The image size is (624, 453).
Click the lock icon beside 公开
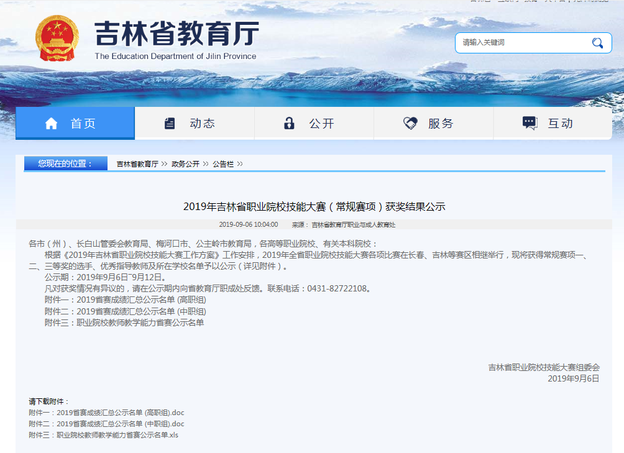289,122
